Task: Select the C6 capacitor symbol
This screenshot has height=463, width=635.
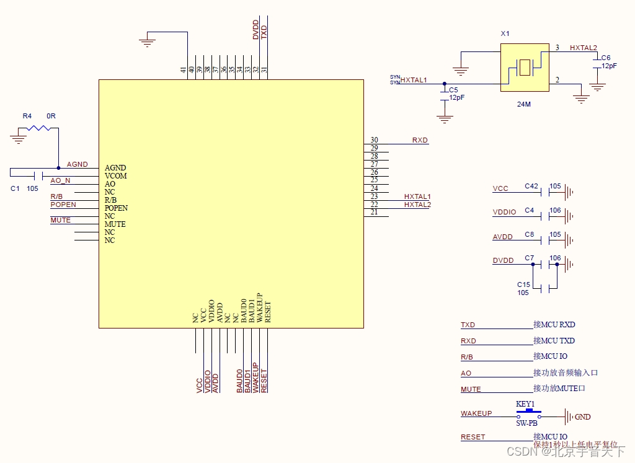Action: pyautogui.click(x=597, y=64)
